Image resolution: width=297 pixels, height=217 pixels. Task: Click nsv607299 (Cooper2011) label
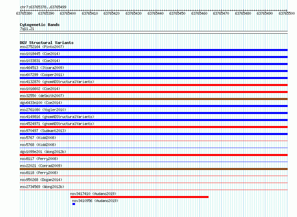point(42,75)
